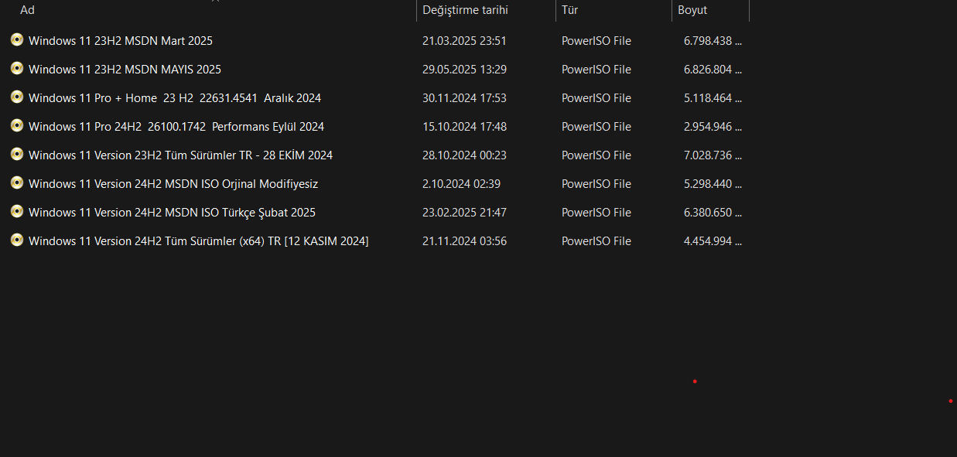Select file Windows 11 Pro 24H2 26100.1742 Performans
Image resolution: width=957 pixels, height=457 pixels.
point(176,127)
